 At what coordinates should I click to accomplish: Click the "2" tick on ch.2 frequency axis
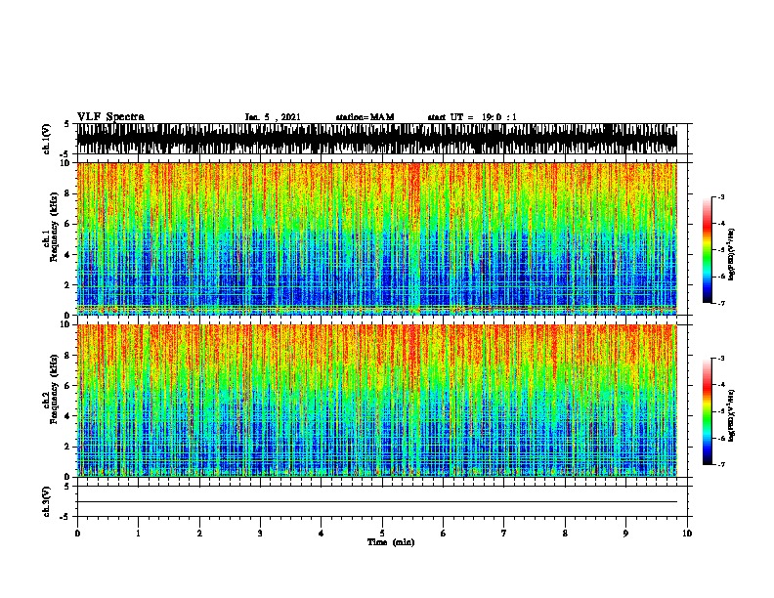point(68,447)
